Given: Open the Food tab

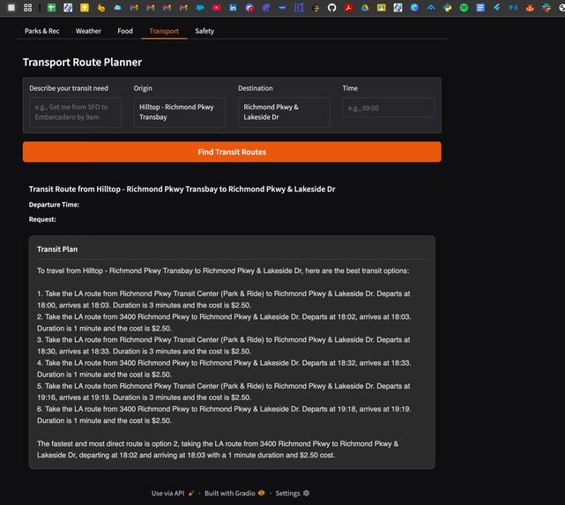Looking at the screenshot, I should [125, 31].
